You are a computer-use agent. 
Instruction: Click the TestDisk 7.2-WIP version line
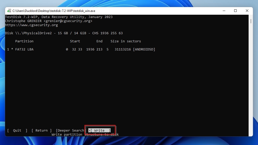59,17
